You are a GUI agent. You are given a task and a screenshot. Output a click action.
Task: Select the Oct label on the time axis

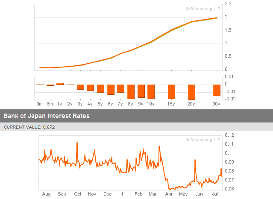click(x=77, y=193)
